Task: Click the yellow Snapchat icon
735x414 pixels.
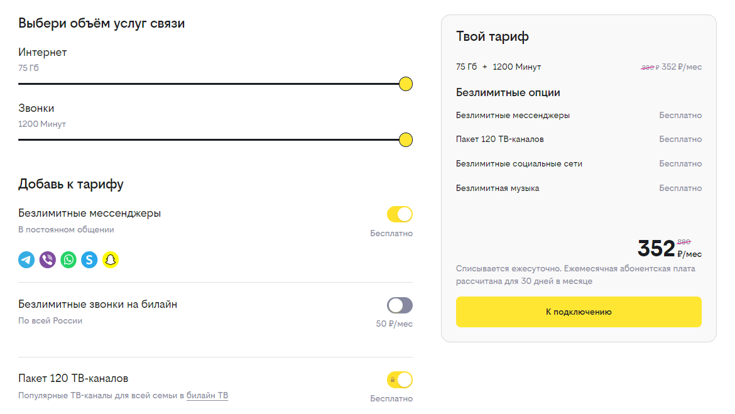Action: point(111,259)
